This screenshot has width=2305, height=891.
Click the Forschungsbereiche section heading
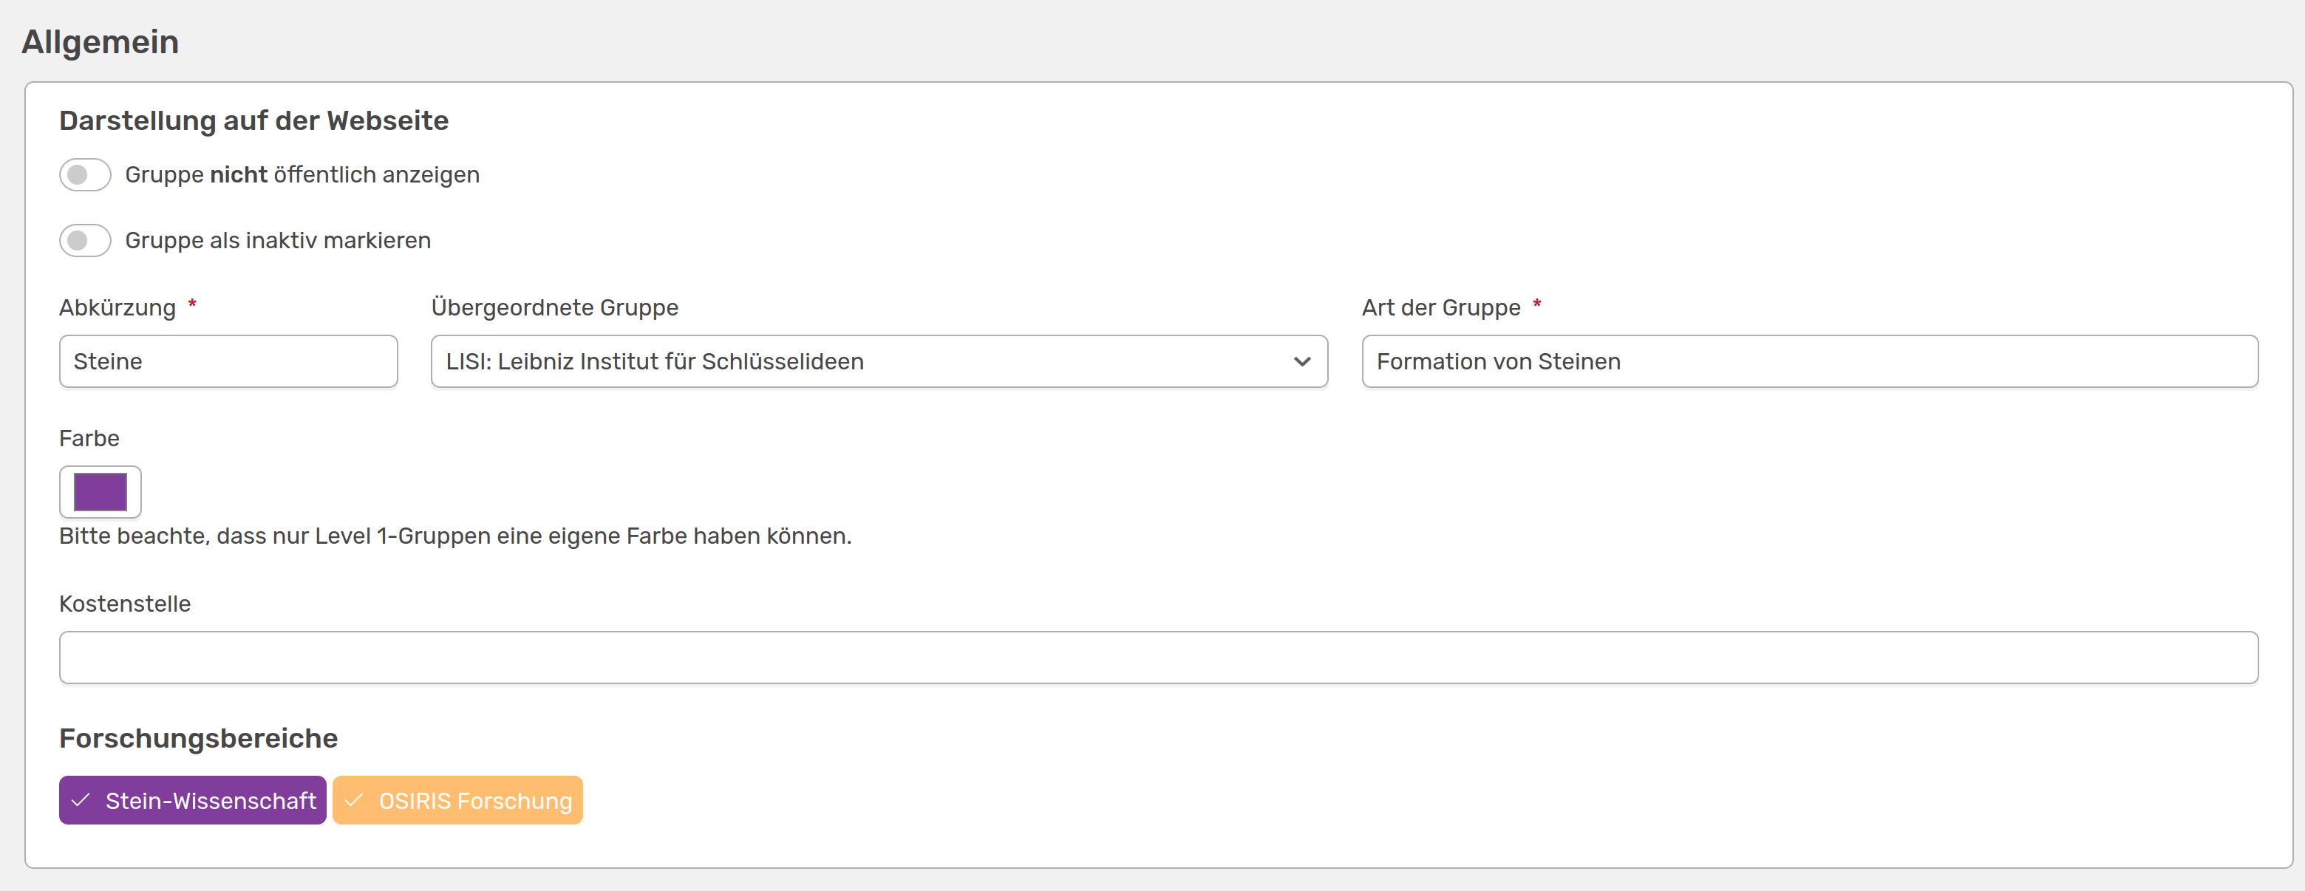coord(198,738)
